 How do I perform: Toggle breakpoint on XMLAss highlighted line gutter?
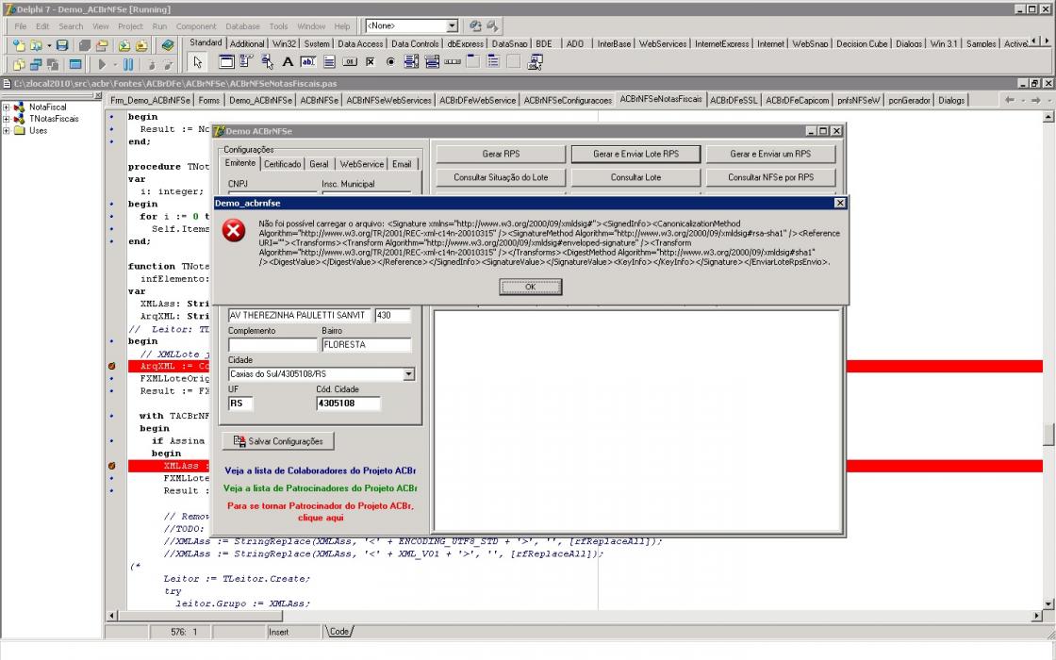click(x=112, y=466)
